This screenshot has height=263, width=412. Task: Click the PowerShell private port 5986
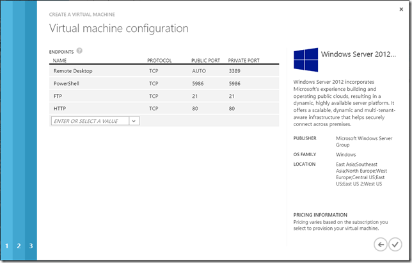pos(234,84)
